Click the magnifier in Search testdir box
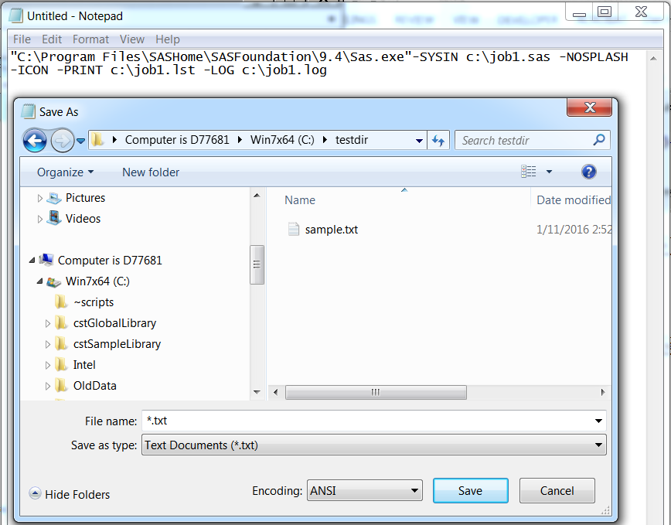The image size is (671, 525). click(x=600, y=140)
